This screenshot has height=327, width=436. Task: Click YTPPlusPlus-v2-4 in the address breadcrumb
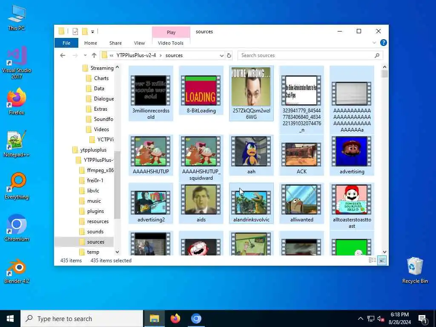pyautogui.click(x=136, y=55)
